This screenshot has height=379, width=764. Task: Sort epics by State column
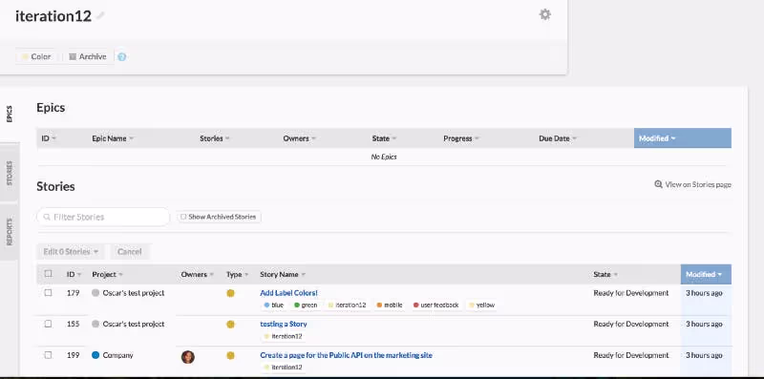pyautogui.click(x=384, y=138)
